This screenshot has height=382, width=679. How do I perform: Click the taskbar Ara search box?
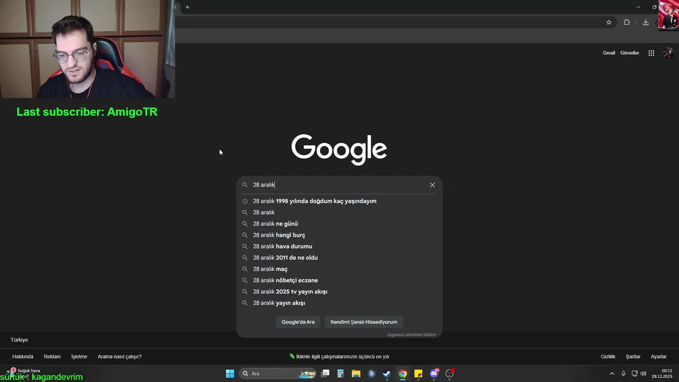point(278,374)
